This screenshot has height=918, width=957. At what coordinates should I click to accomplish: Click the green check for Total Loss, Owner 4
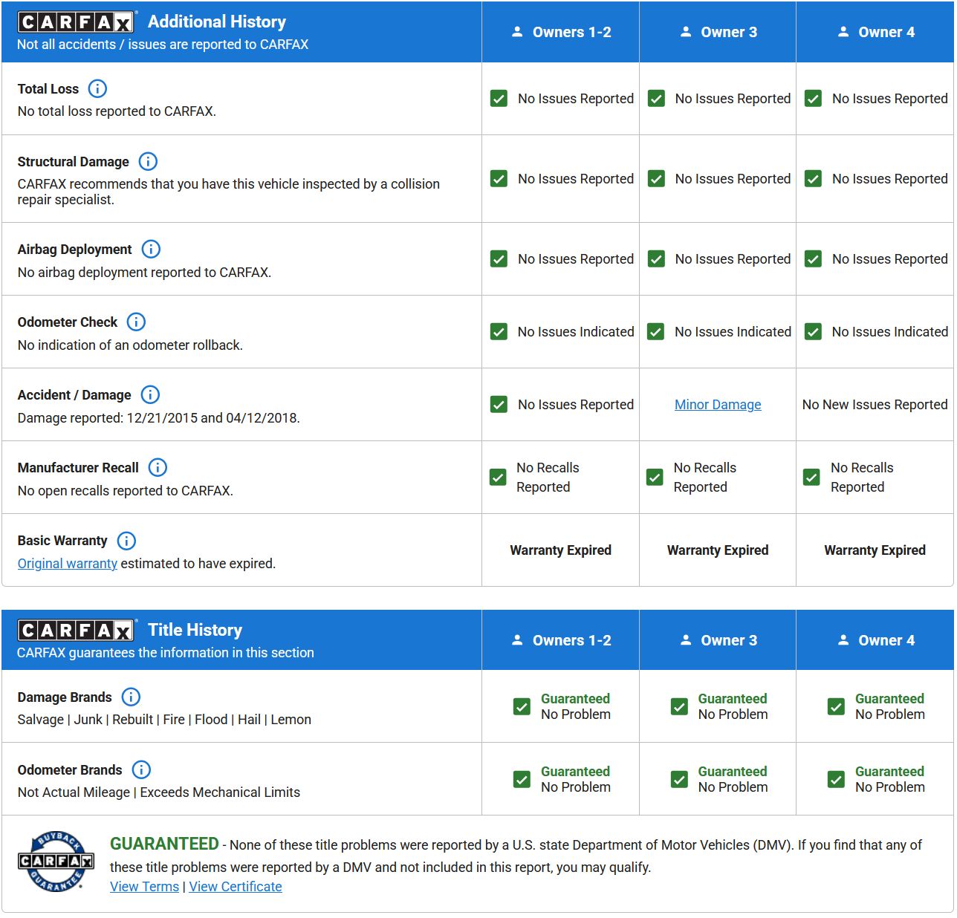coord(814,99)
